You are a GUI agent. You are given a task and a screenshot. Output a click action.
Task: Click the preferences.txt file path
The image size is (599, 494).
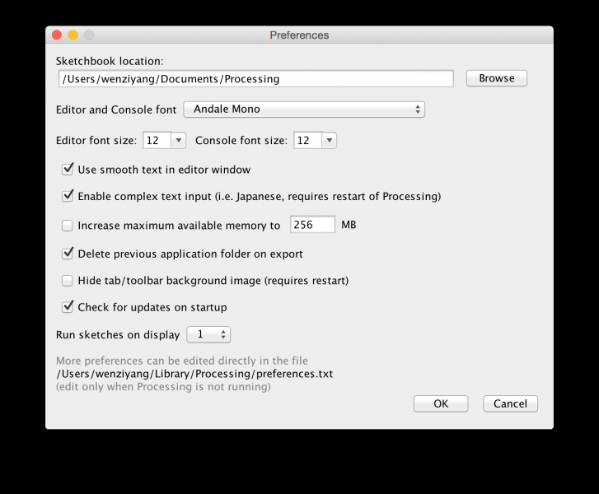(194, 374)
